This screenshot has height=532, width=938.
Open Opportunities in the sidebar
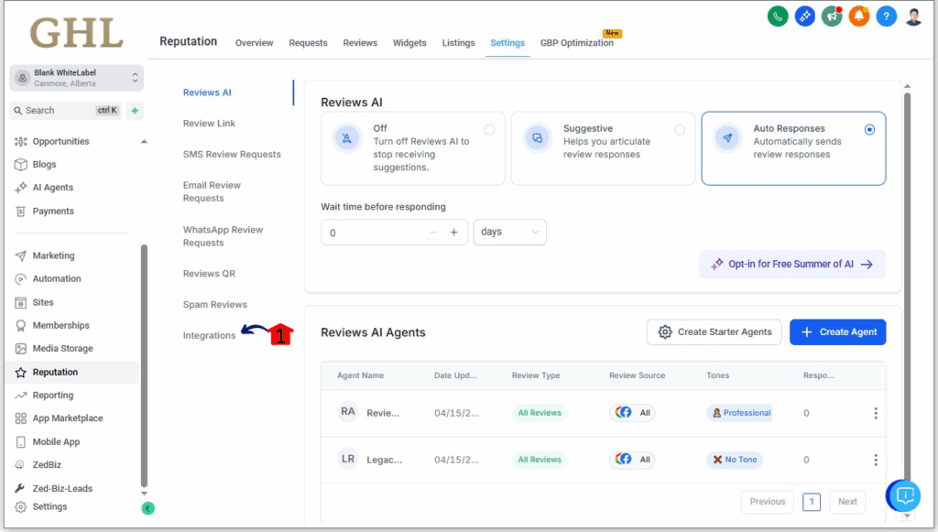pos(60,141)
